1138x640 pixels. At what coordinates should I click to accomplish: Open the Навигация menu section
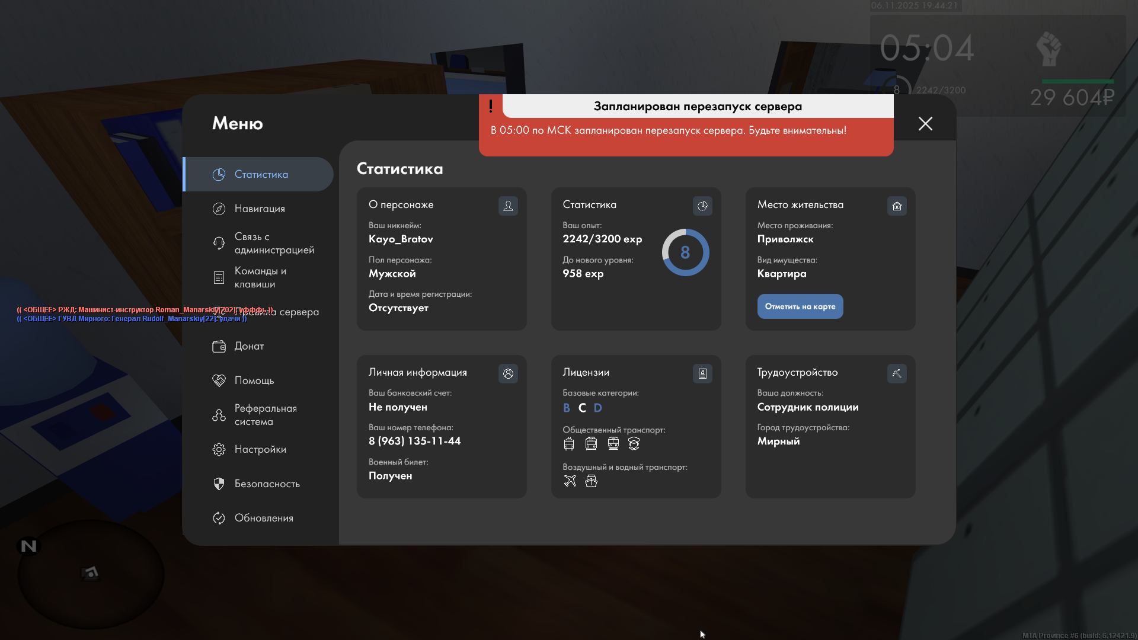tap(260, 209)
